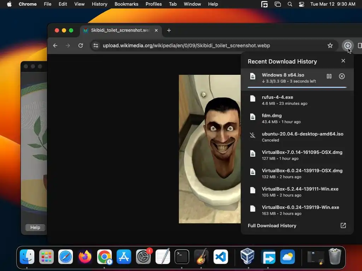Open Full Download History in new tab icon
Image resolution: width=362 pixels, height=271 pixels.
point(343,225)
